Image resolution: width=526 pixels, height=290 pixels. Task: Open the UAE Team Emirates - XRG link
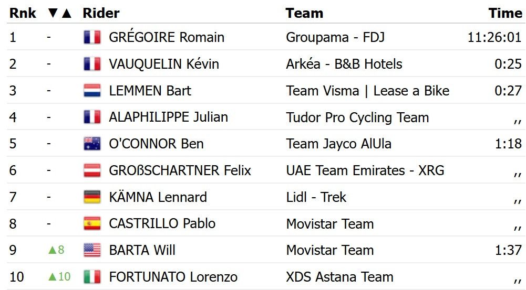coord(365,170)
